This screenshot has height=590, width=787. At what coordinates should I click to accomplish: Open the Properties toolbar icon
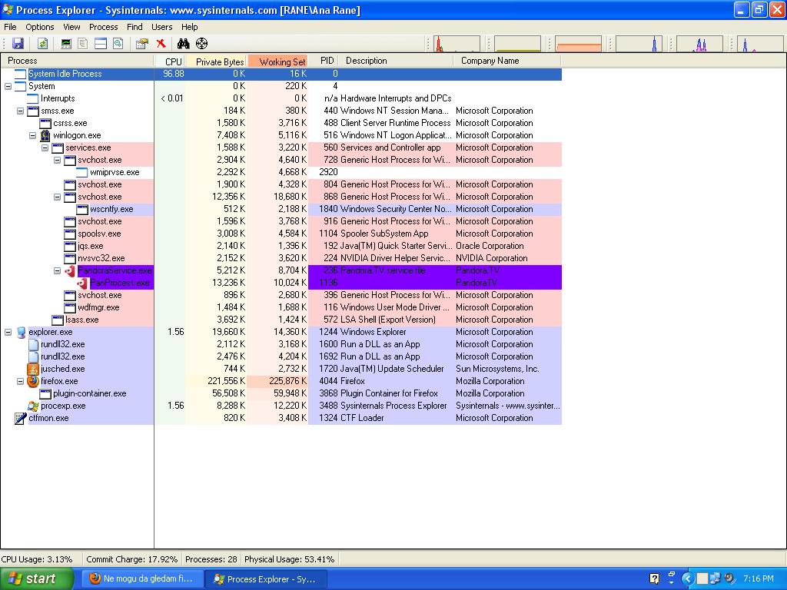coord(142,44)
